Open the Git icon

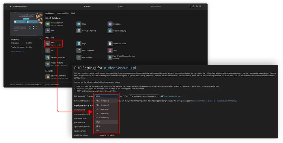[x=48, y=51]
